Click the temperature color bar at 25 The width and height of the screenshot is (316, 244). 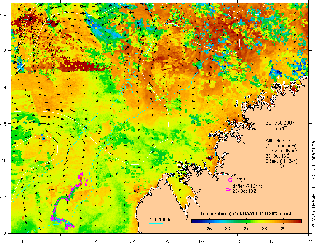point(209,221)
